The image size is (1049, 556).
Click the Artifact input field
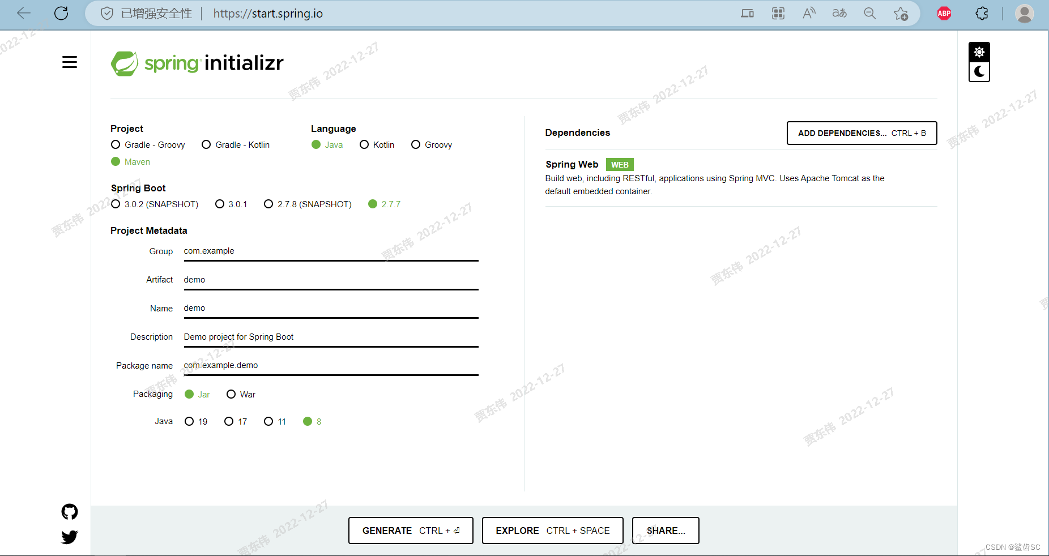(x=331, y=280)
